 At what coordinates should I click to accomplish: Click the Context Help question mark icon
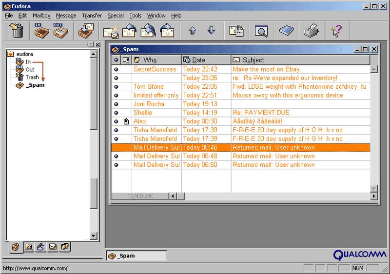[x=336, y=31]
